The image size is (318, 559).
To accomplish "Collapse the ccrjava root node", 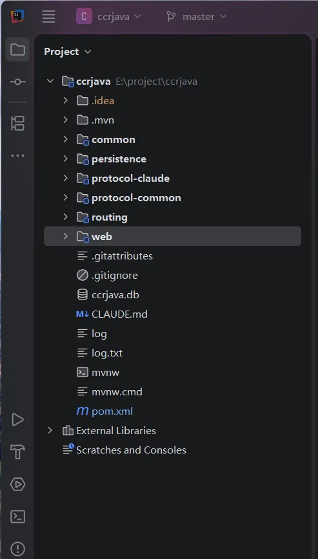I will [x=50, y=82].
